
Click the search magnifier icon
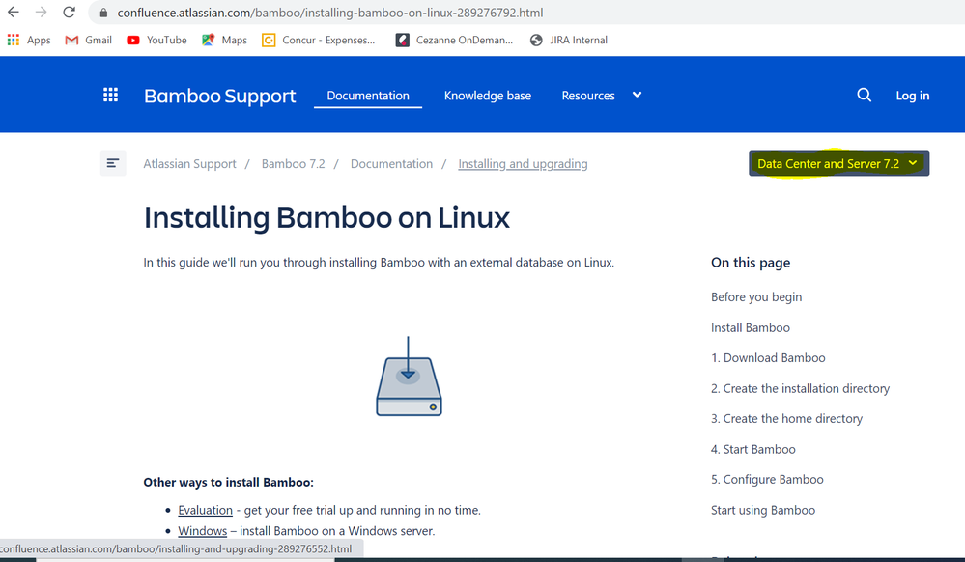[x=864, y=95]
